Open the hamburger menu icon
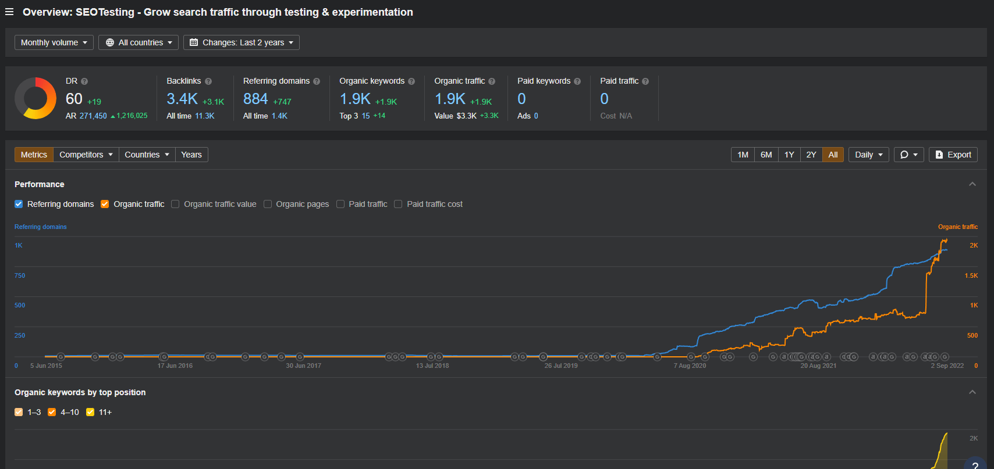The width and height of the screenshot is (994, 469). (x=9, y=12)
